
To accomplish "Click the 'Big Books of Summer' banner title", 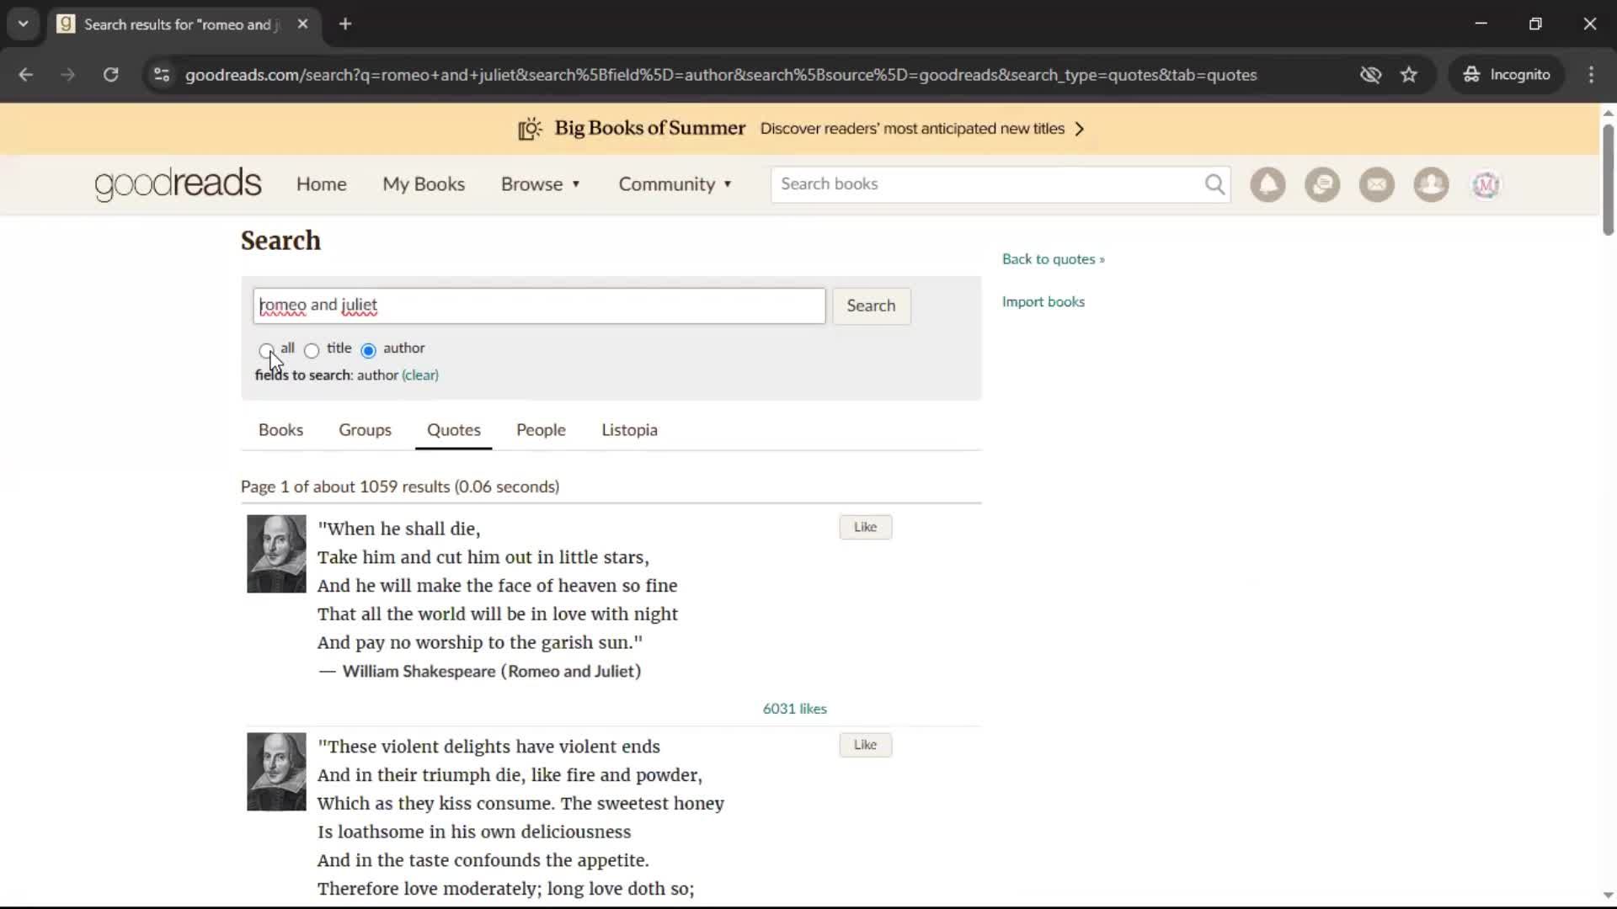I will point(649,128).
